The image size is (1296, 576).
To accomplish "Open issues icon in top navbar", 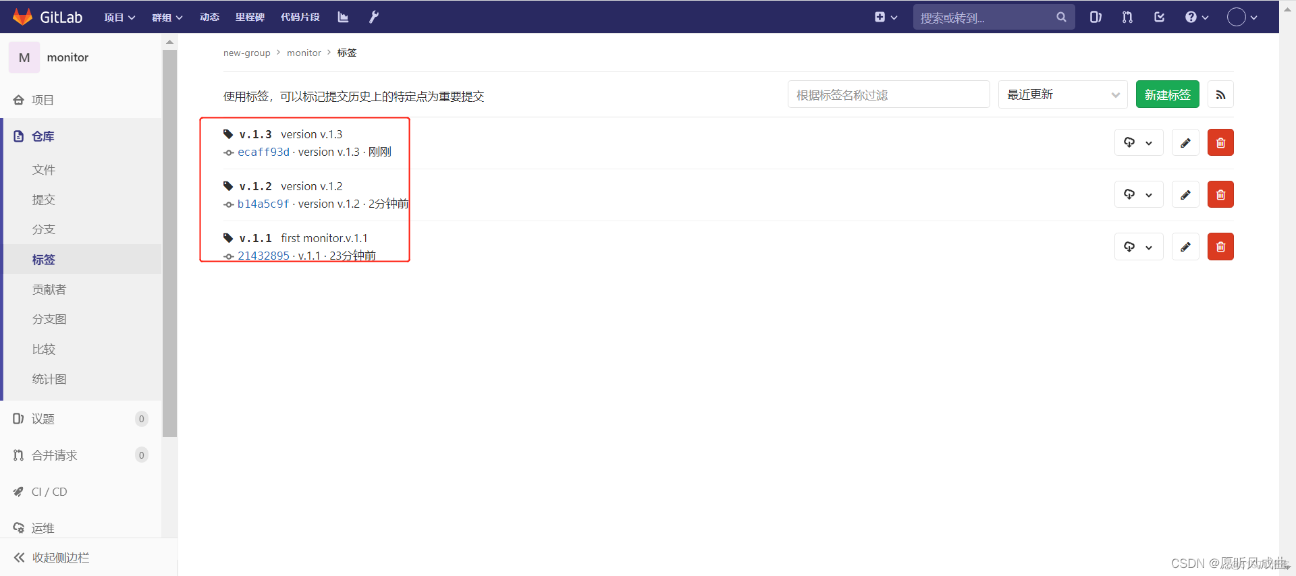I will coord(1096,17).
